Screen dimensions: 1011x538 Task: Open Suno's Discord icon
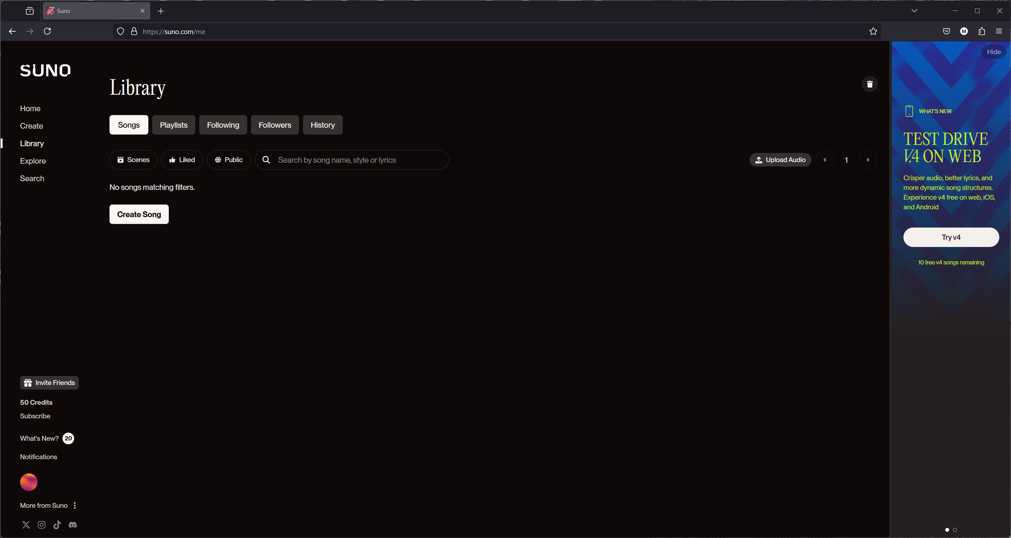72,525
